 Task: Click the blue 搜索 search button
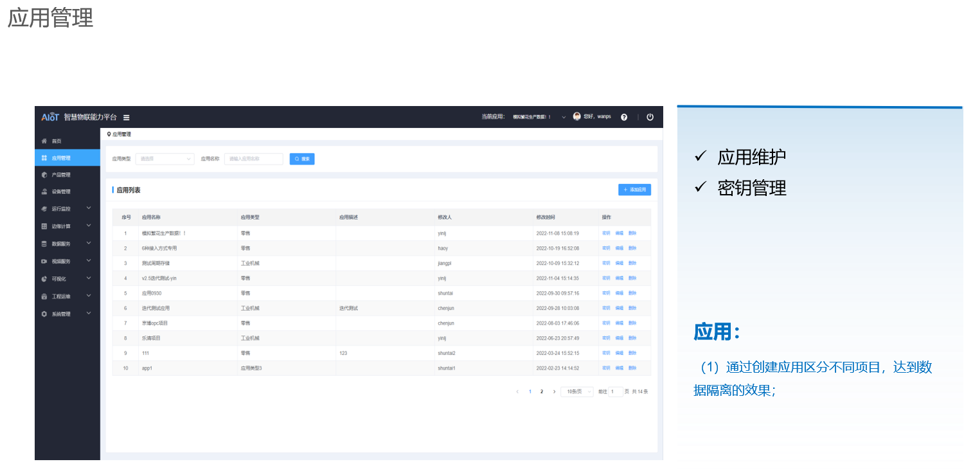[x=302, y=159]
